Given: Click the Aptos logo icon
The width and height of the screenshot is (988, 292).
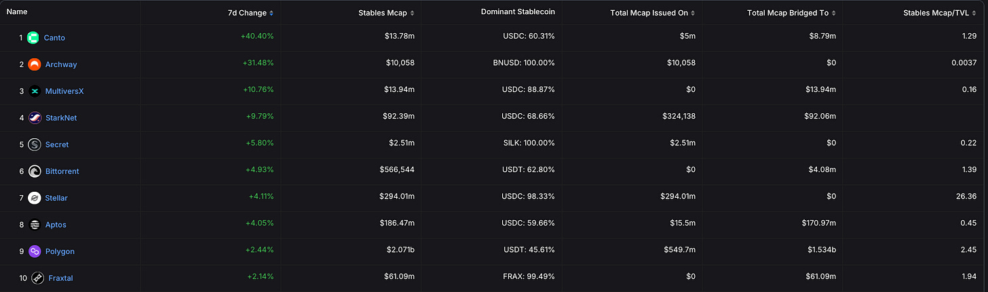Looking at the screenshot, I should [x=35, y=224].
